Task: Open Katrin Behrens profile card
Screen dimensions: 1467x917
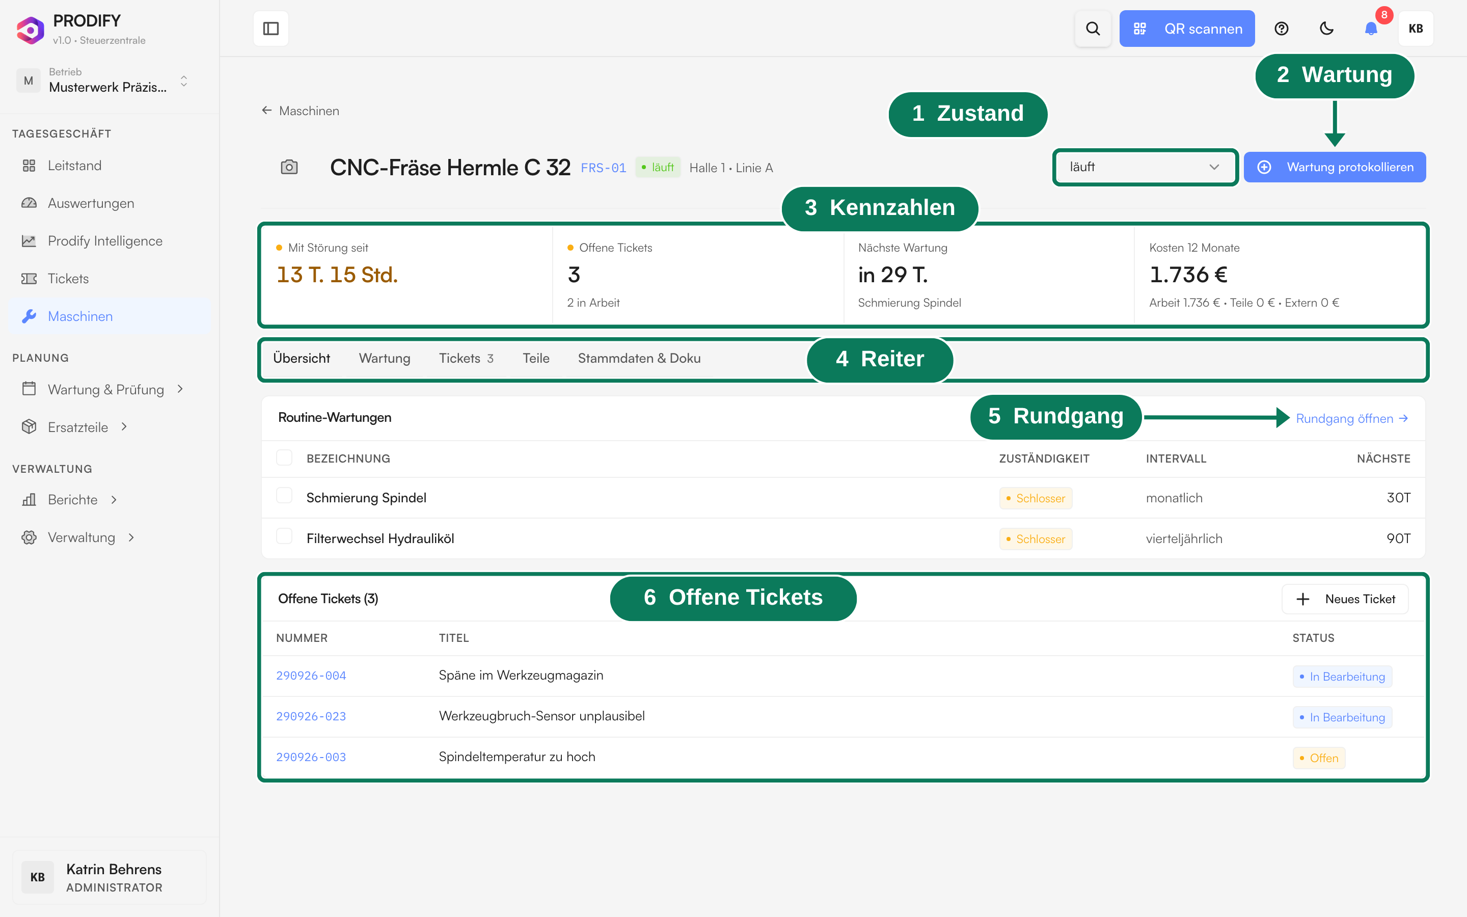Action: point(109,878)
